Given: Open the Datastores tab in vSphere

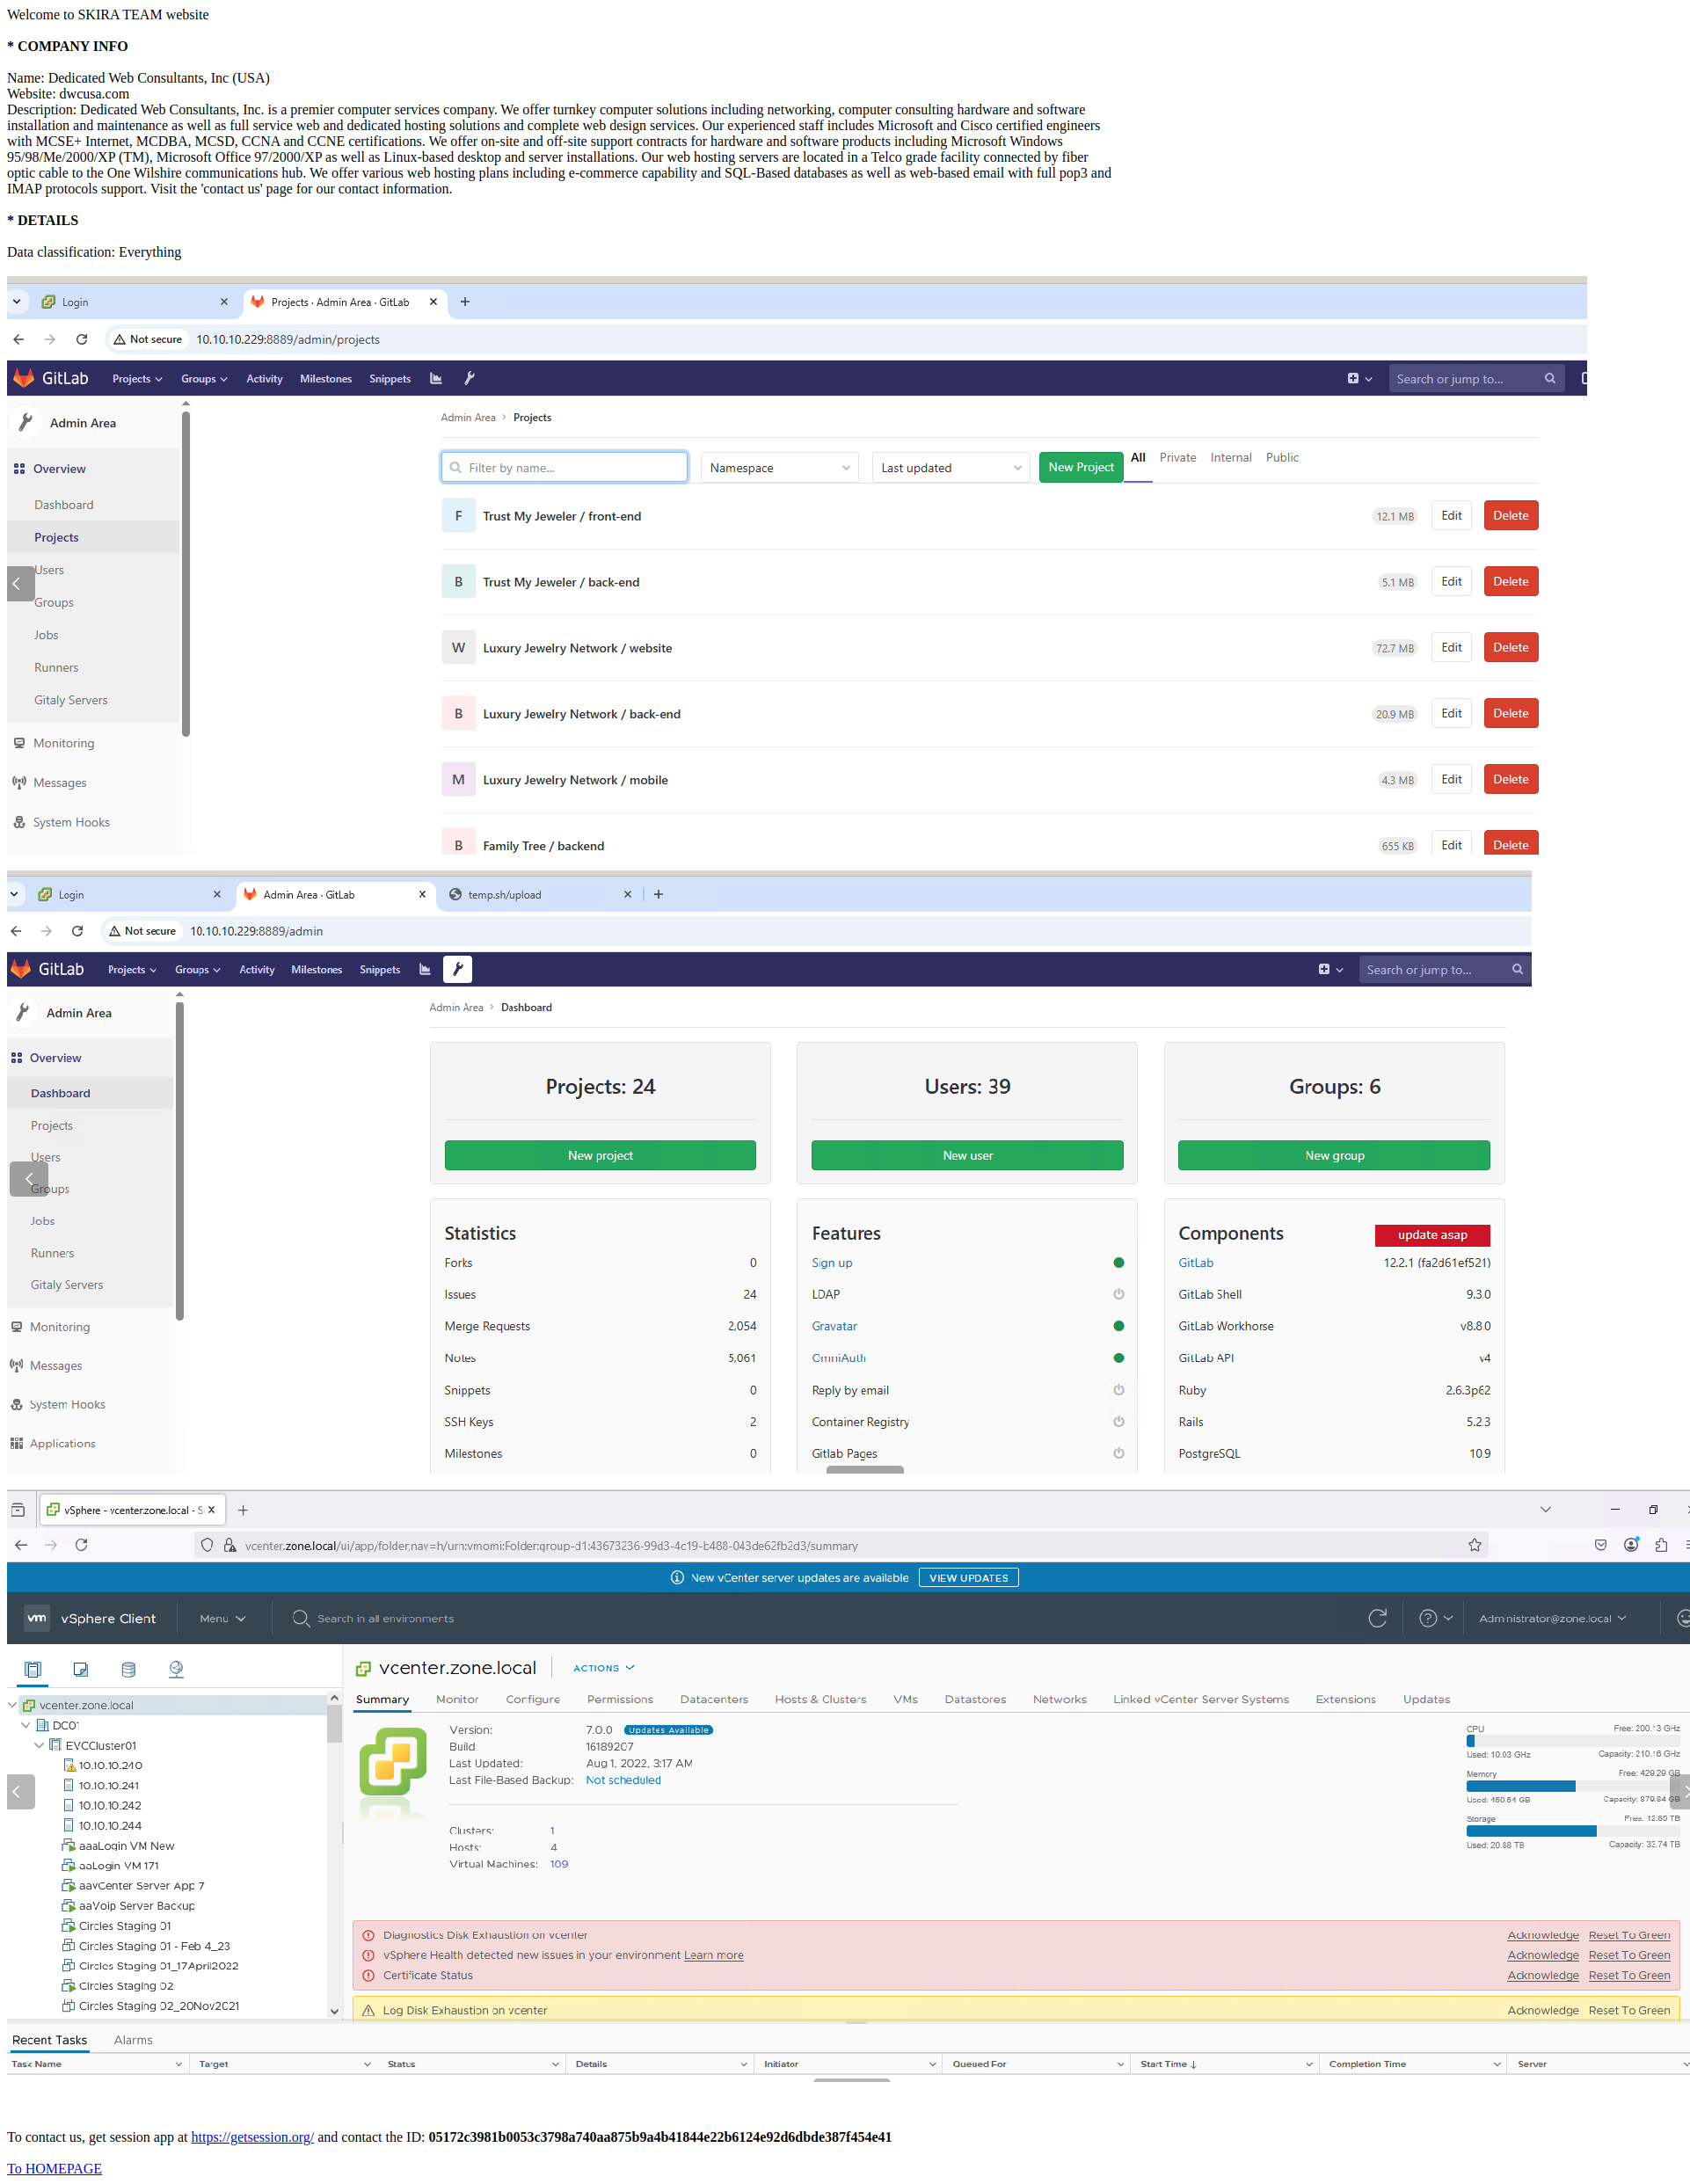Looking at the screenshot, I should 975,1699.
